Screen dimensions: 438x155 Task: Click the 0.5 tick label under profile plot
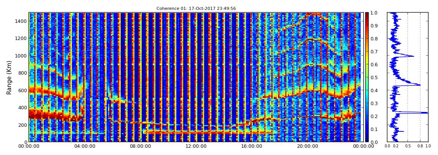pyautogui.click(x=408, y=146)
